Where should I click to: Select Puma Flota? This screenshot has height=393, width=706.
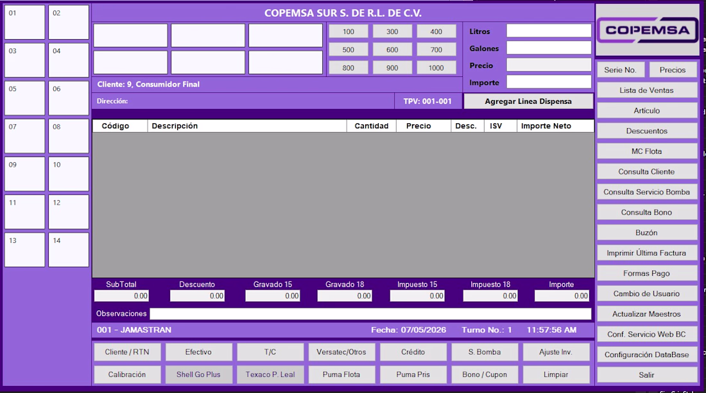[341, 374]
